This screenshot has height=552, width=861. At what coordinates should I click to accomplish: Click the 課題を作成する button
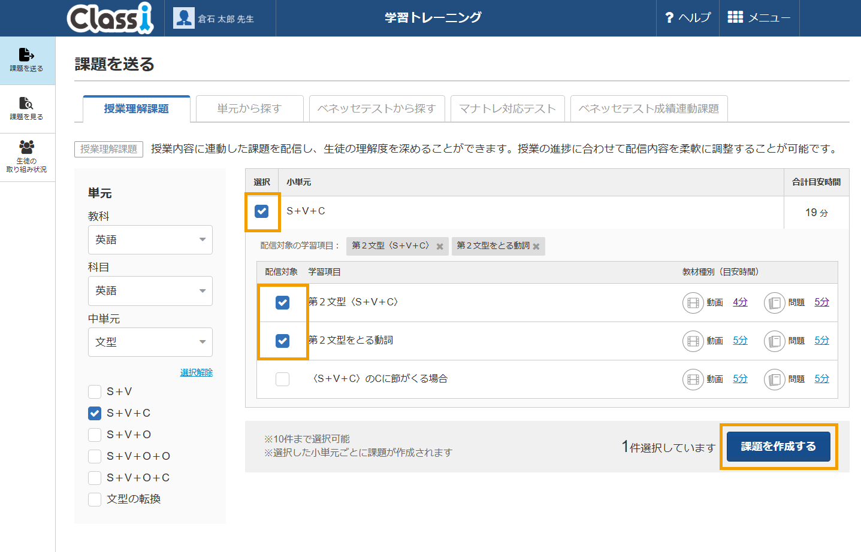(778, 447)
